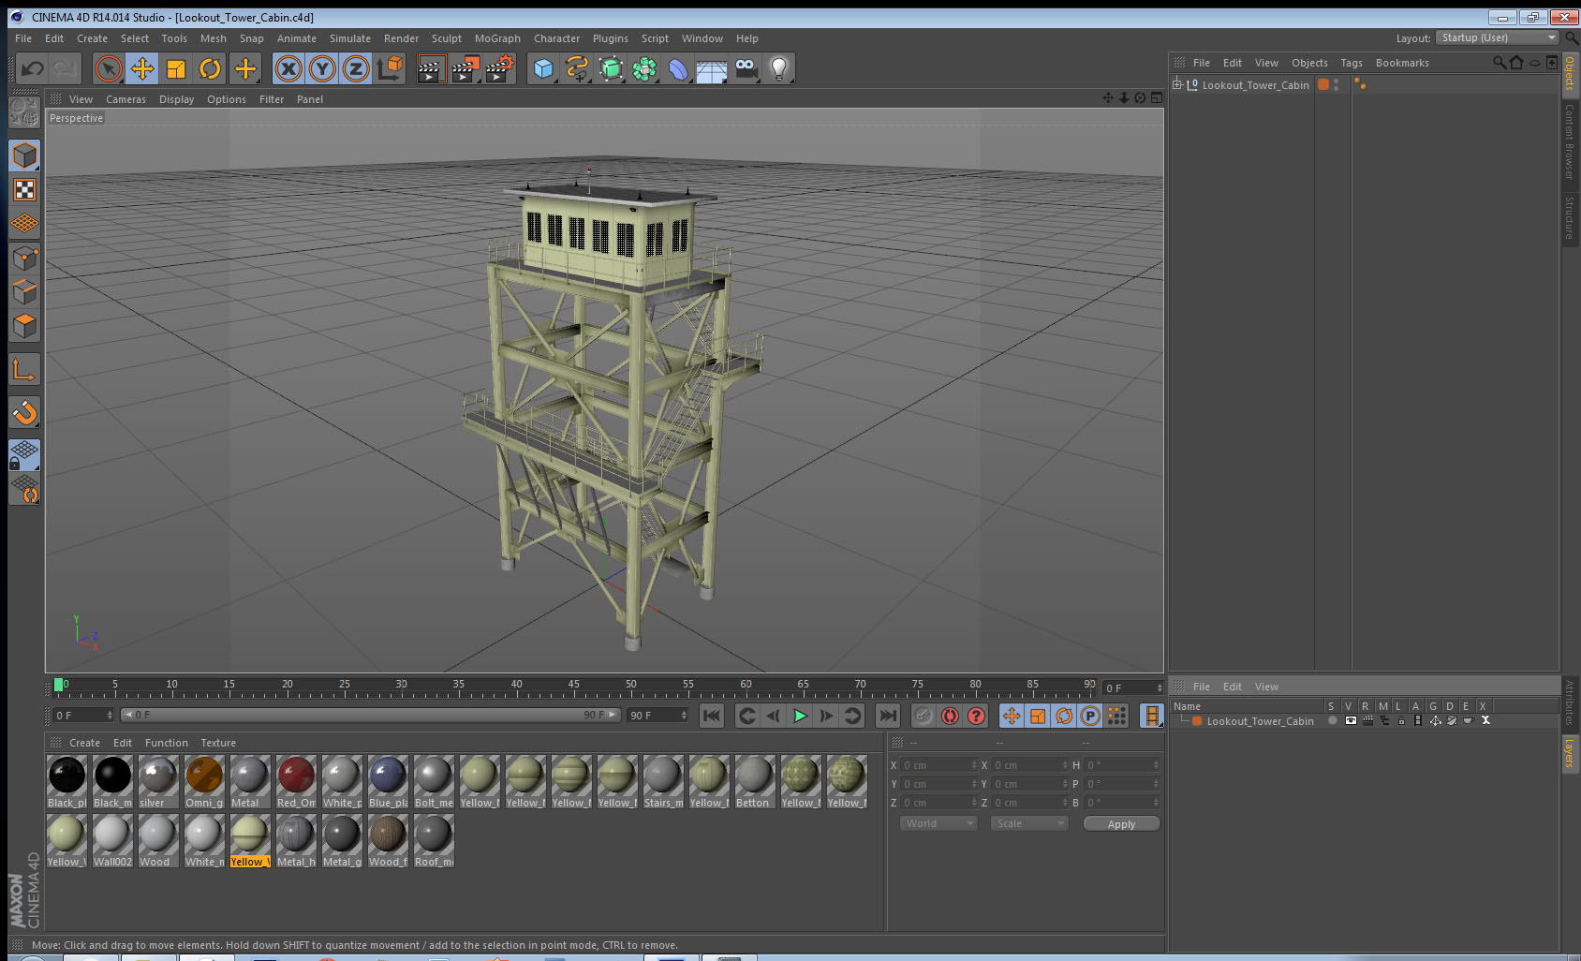The width and height of the screenshot is (1581, 961).
Task: Open material manager Texture menu
Action: pyautogui.click(x=218, y=743)
